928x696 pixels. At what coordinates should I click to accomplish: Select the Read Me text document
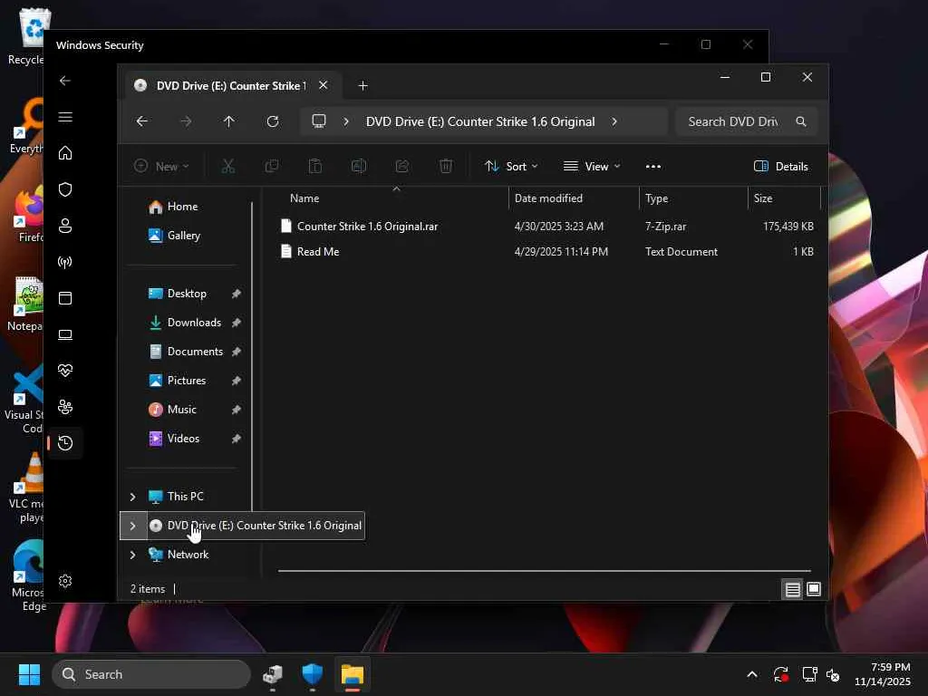tap(318, 252)
